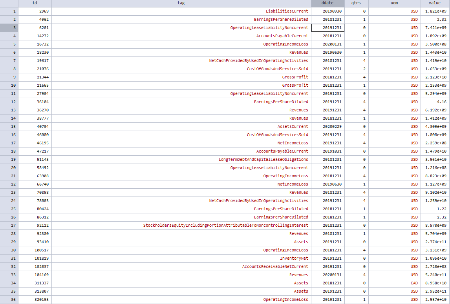Select the id column header
The image size is (450, 304).
pos(35,3)
